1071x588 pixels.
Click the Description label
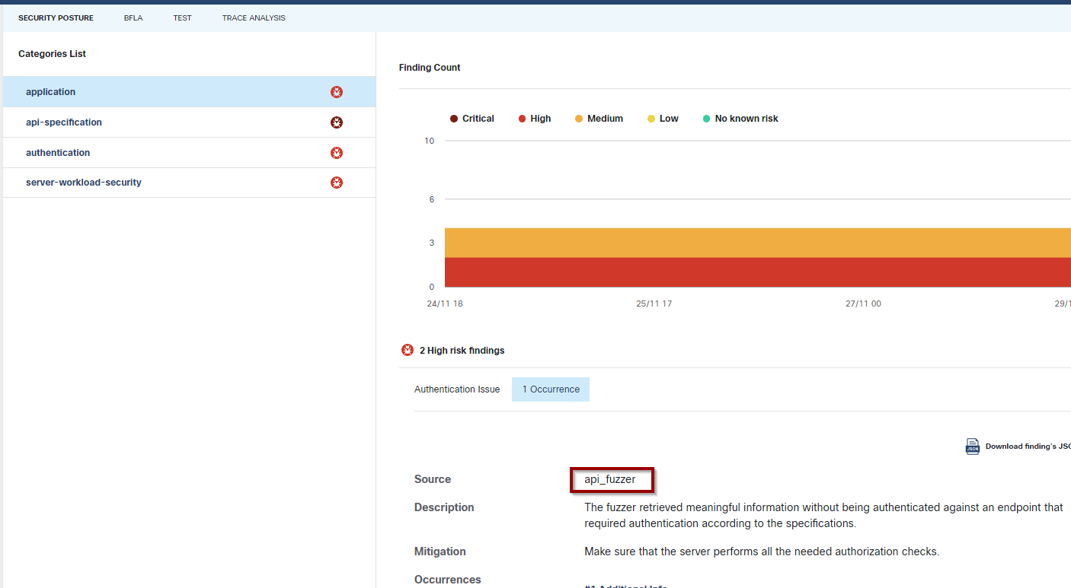[x=444, y=507]
